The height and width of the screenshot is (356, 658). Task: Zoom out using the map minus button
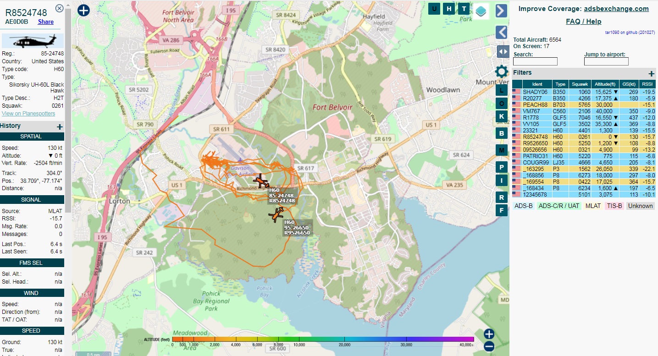489,346
